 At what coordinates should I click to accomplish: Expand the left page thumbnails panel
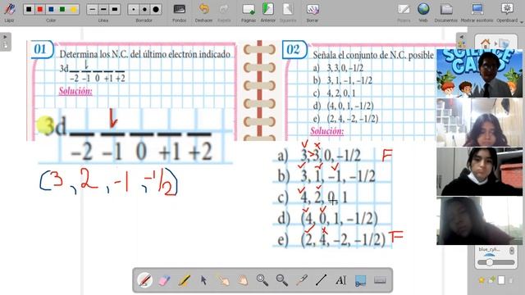(6, 42)
